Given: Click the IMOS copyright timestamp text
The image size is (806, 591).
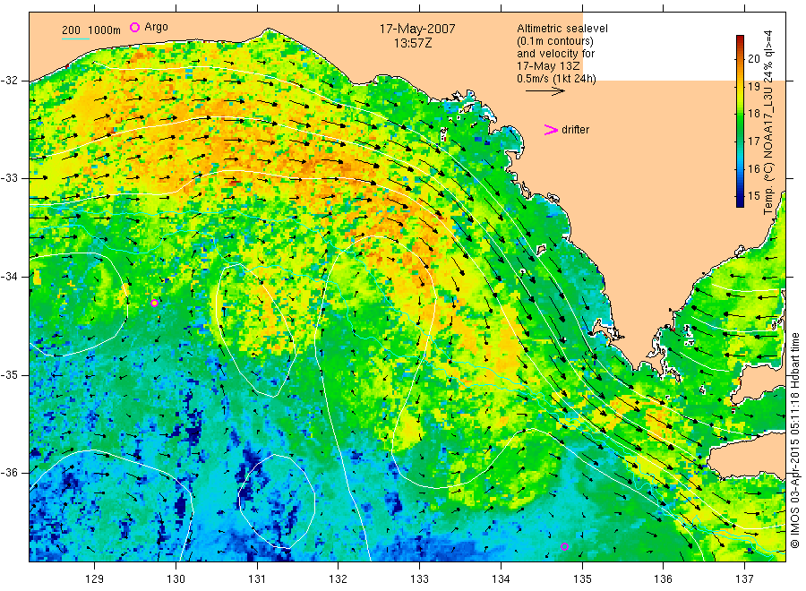Looking at the screenshot, I should click(795, 440).
